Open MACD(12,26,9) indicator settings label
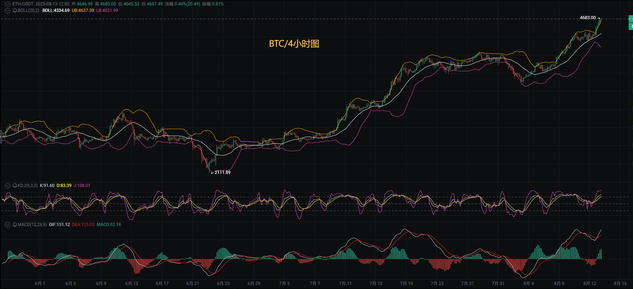 click(32, 225)
